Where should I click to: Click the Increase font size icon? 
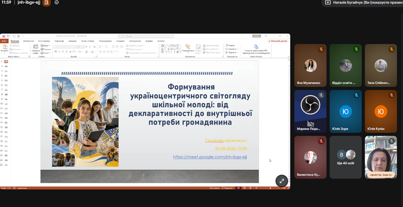pos(86,47)
